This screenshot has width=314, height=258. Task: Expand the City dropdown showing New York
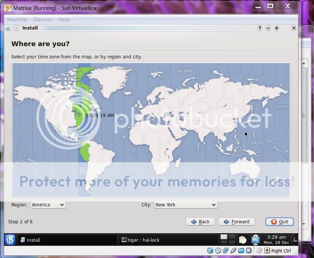pos(185,205)
